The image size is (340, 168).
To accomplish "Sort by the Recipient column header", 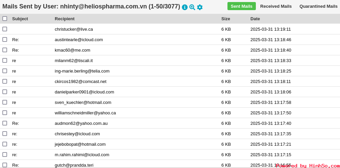I will coord(65,19).
